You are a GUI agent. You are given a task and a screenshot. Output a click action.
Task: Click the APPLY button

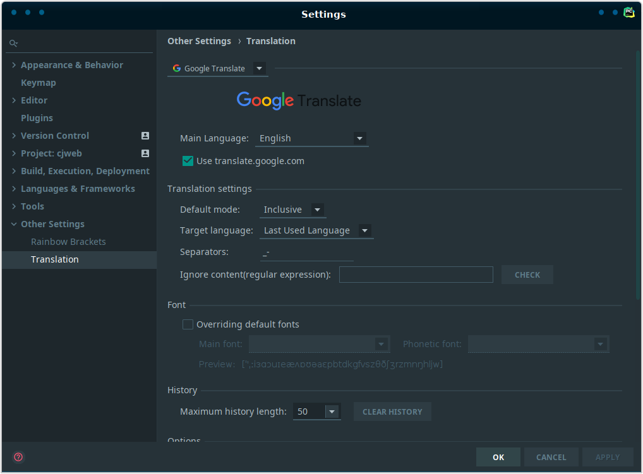click(608, 457)
